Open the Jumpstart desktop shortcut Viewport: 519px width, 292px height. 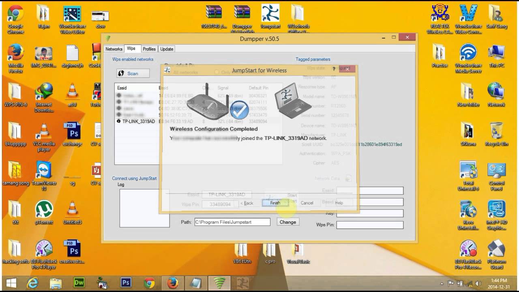(x=270, y=17)
